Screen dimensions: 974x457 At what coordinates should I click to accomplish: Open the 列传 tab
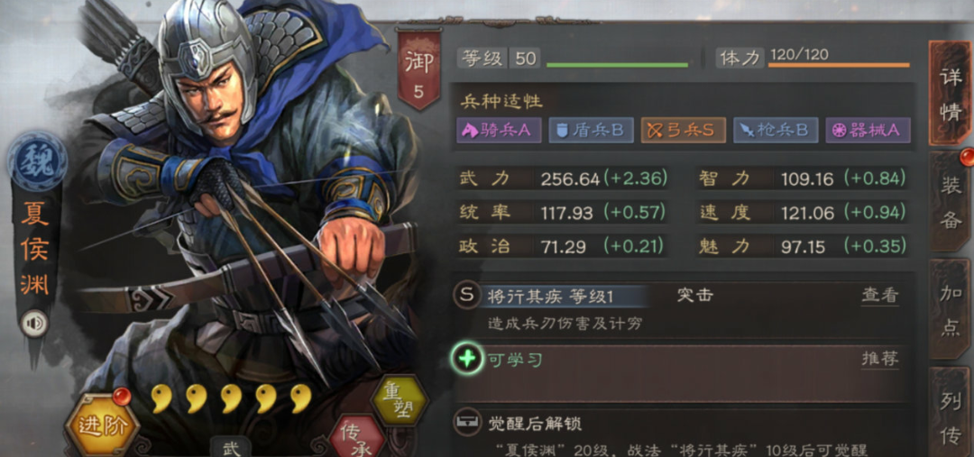tap(951, 413)
